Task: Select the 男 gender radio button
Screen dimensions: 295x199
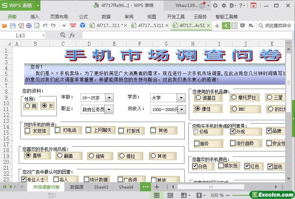Action: 27,106
